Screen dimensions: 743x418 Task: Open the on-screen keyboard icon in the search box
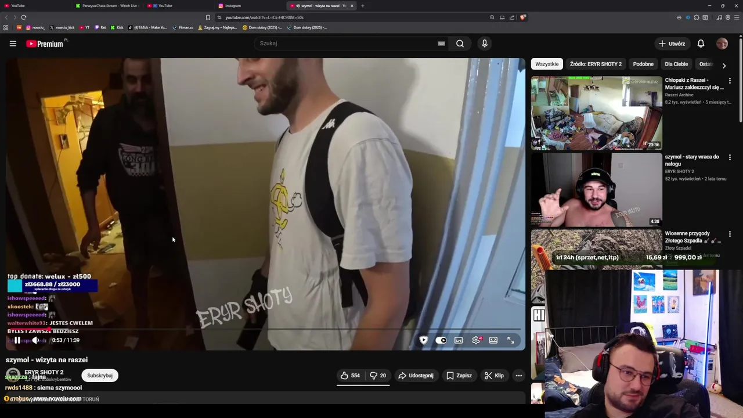point(441,44)
